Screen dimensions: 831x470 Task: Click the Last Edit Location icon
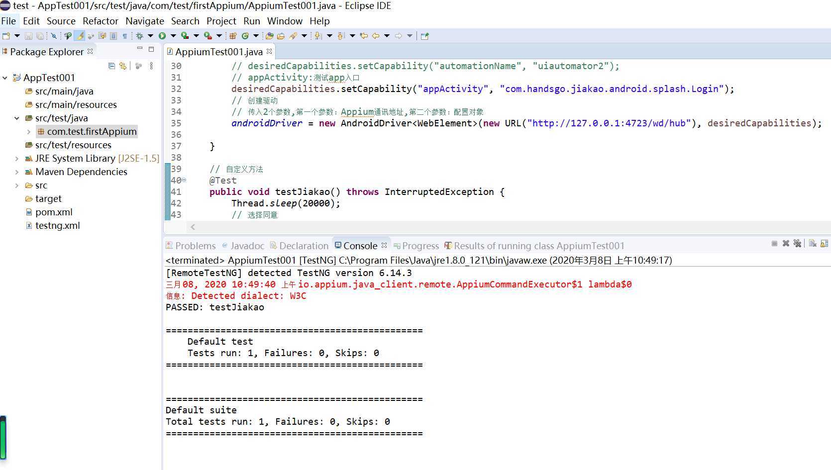point(364,36)
